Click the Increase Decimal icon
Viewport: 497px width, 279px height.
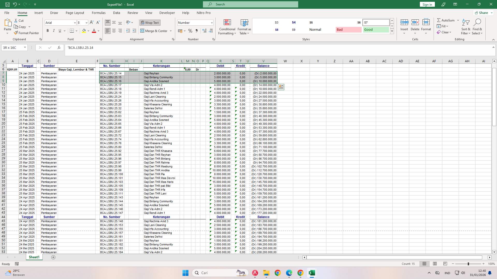pyautogui.click(x=204, y=31)
